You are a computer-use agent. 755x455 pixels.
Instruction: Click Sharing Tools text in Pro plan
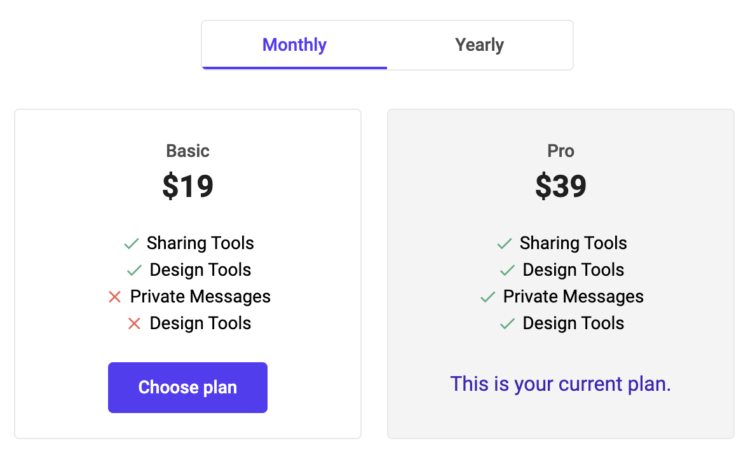click(573, 243)
